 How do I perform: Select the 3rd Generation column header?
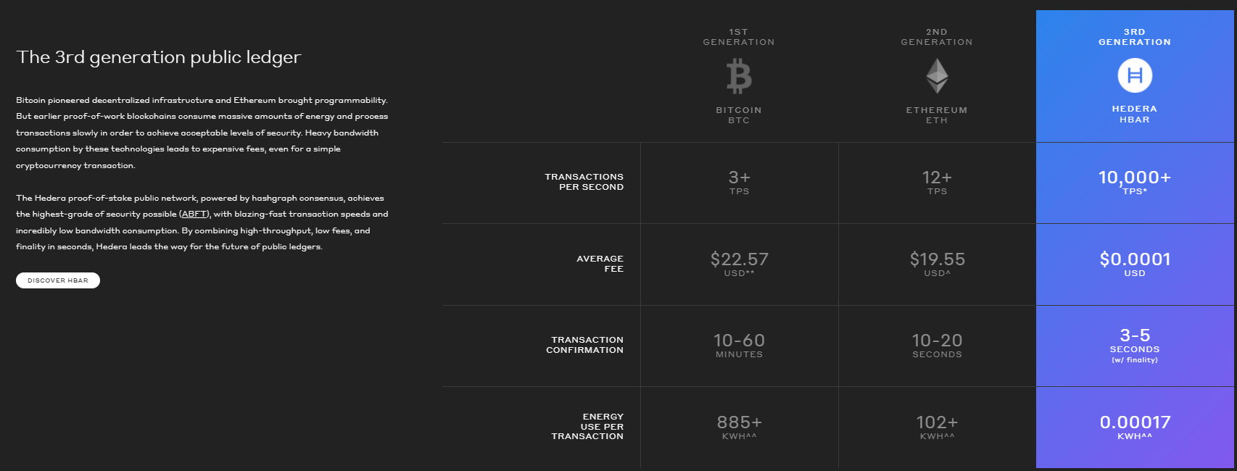(x=1135, y=37)
